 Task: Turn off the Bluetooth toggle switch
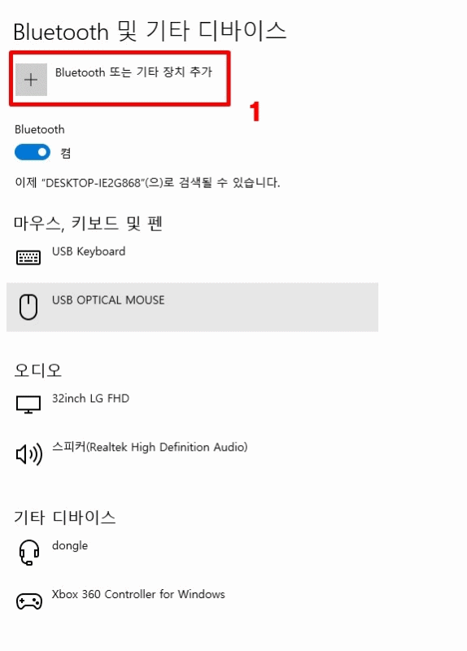33,152
